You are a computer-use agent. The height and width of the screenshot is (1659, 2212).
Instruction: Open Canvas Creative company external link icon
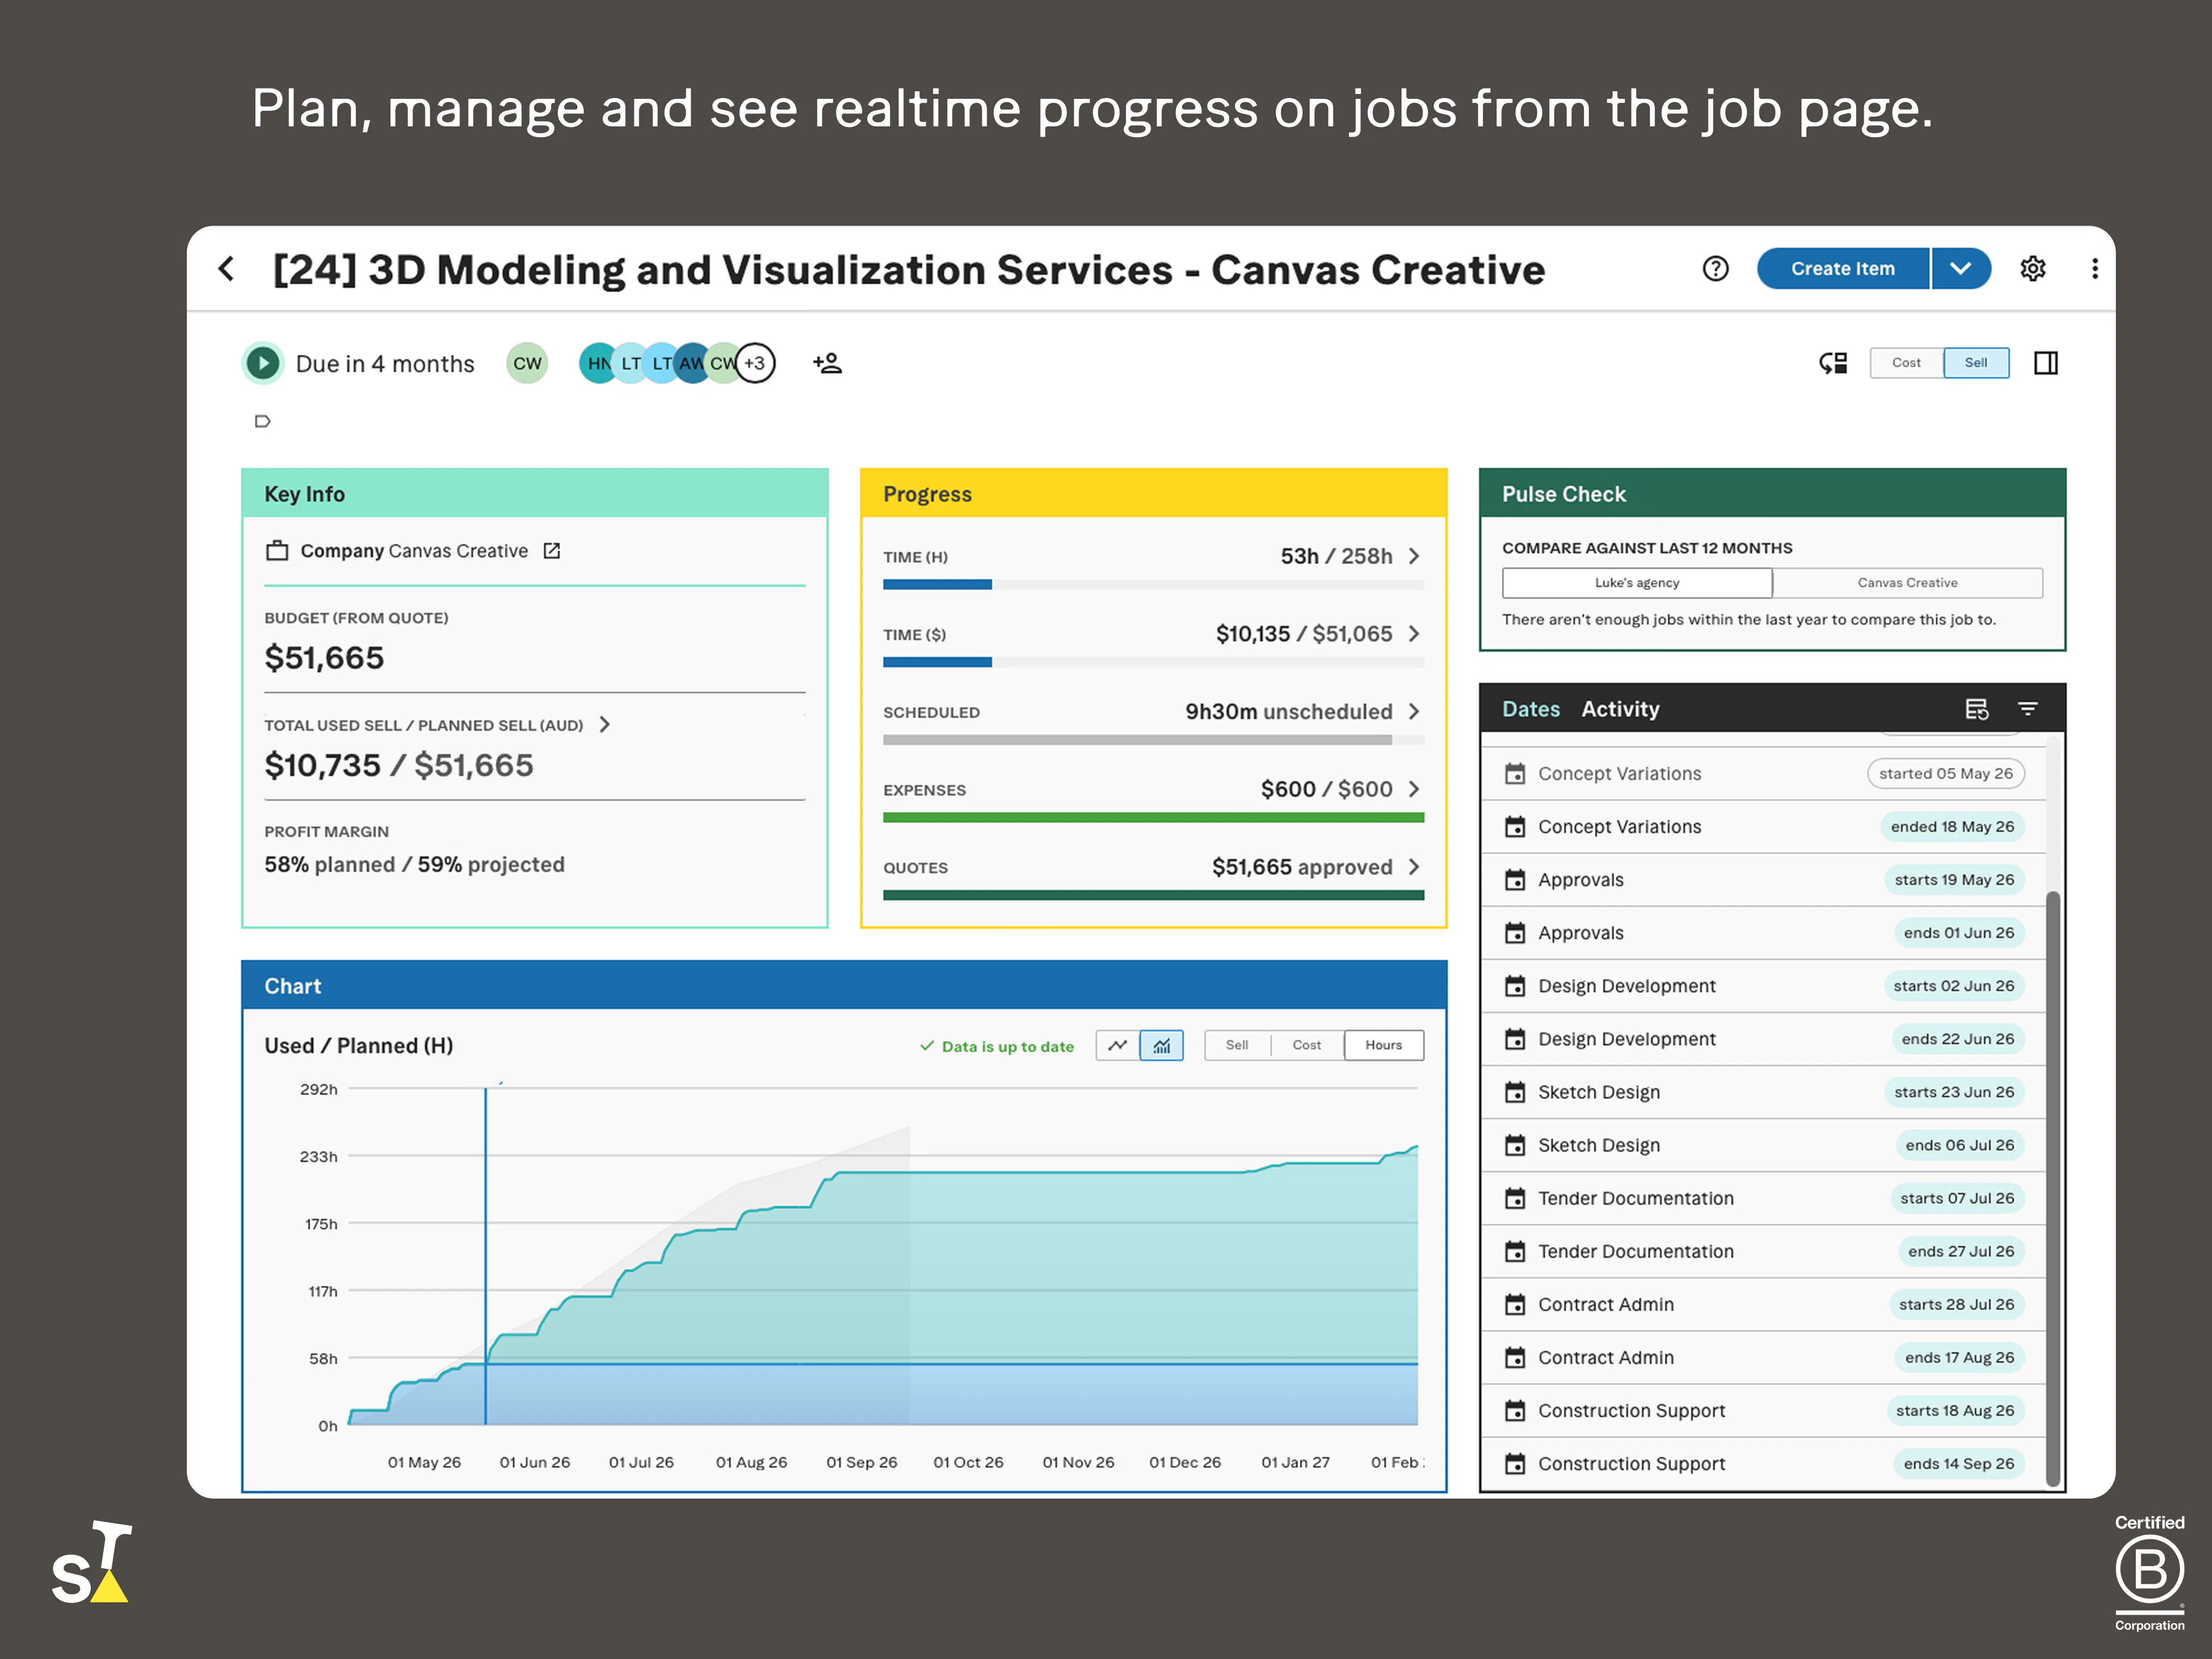coord(552,551)
